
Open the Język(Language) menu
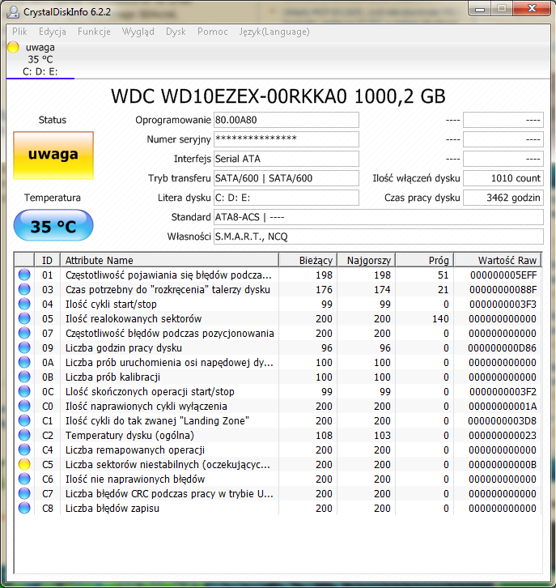click(274, 32)
